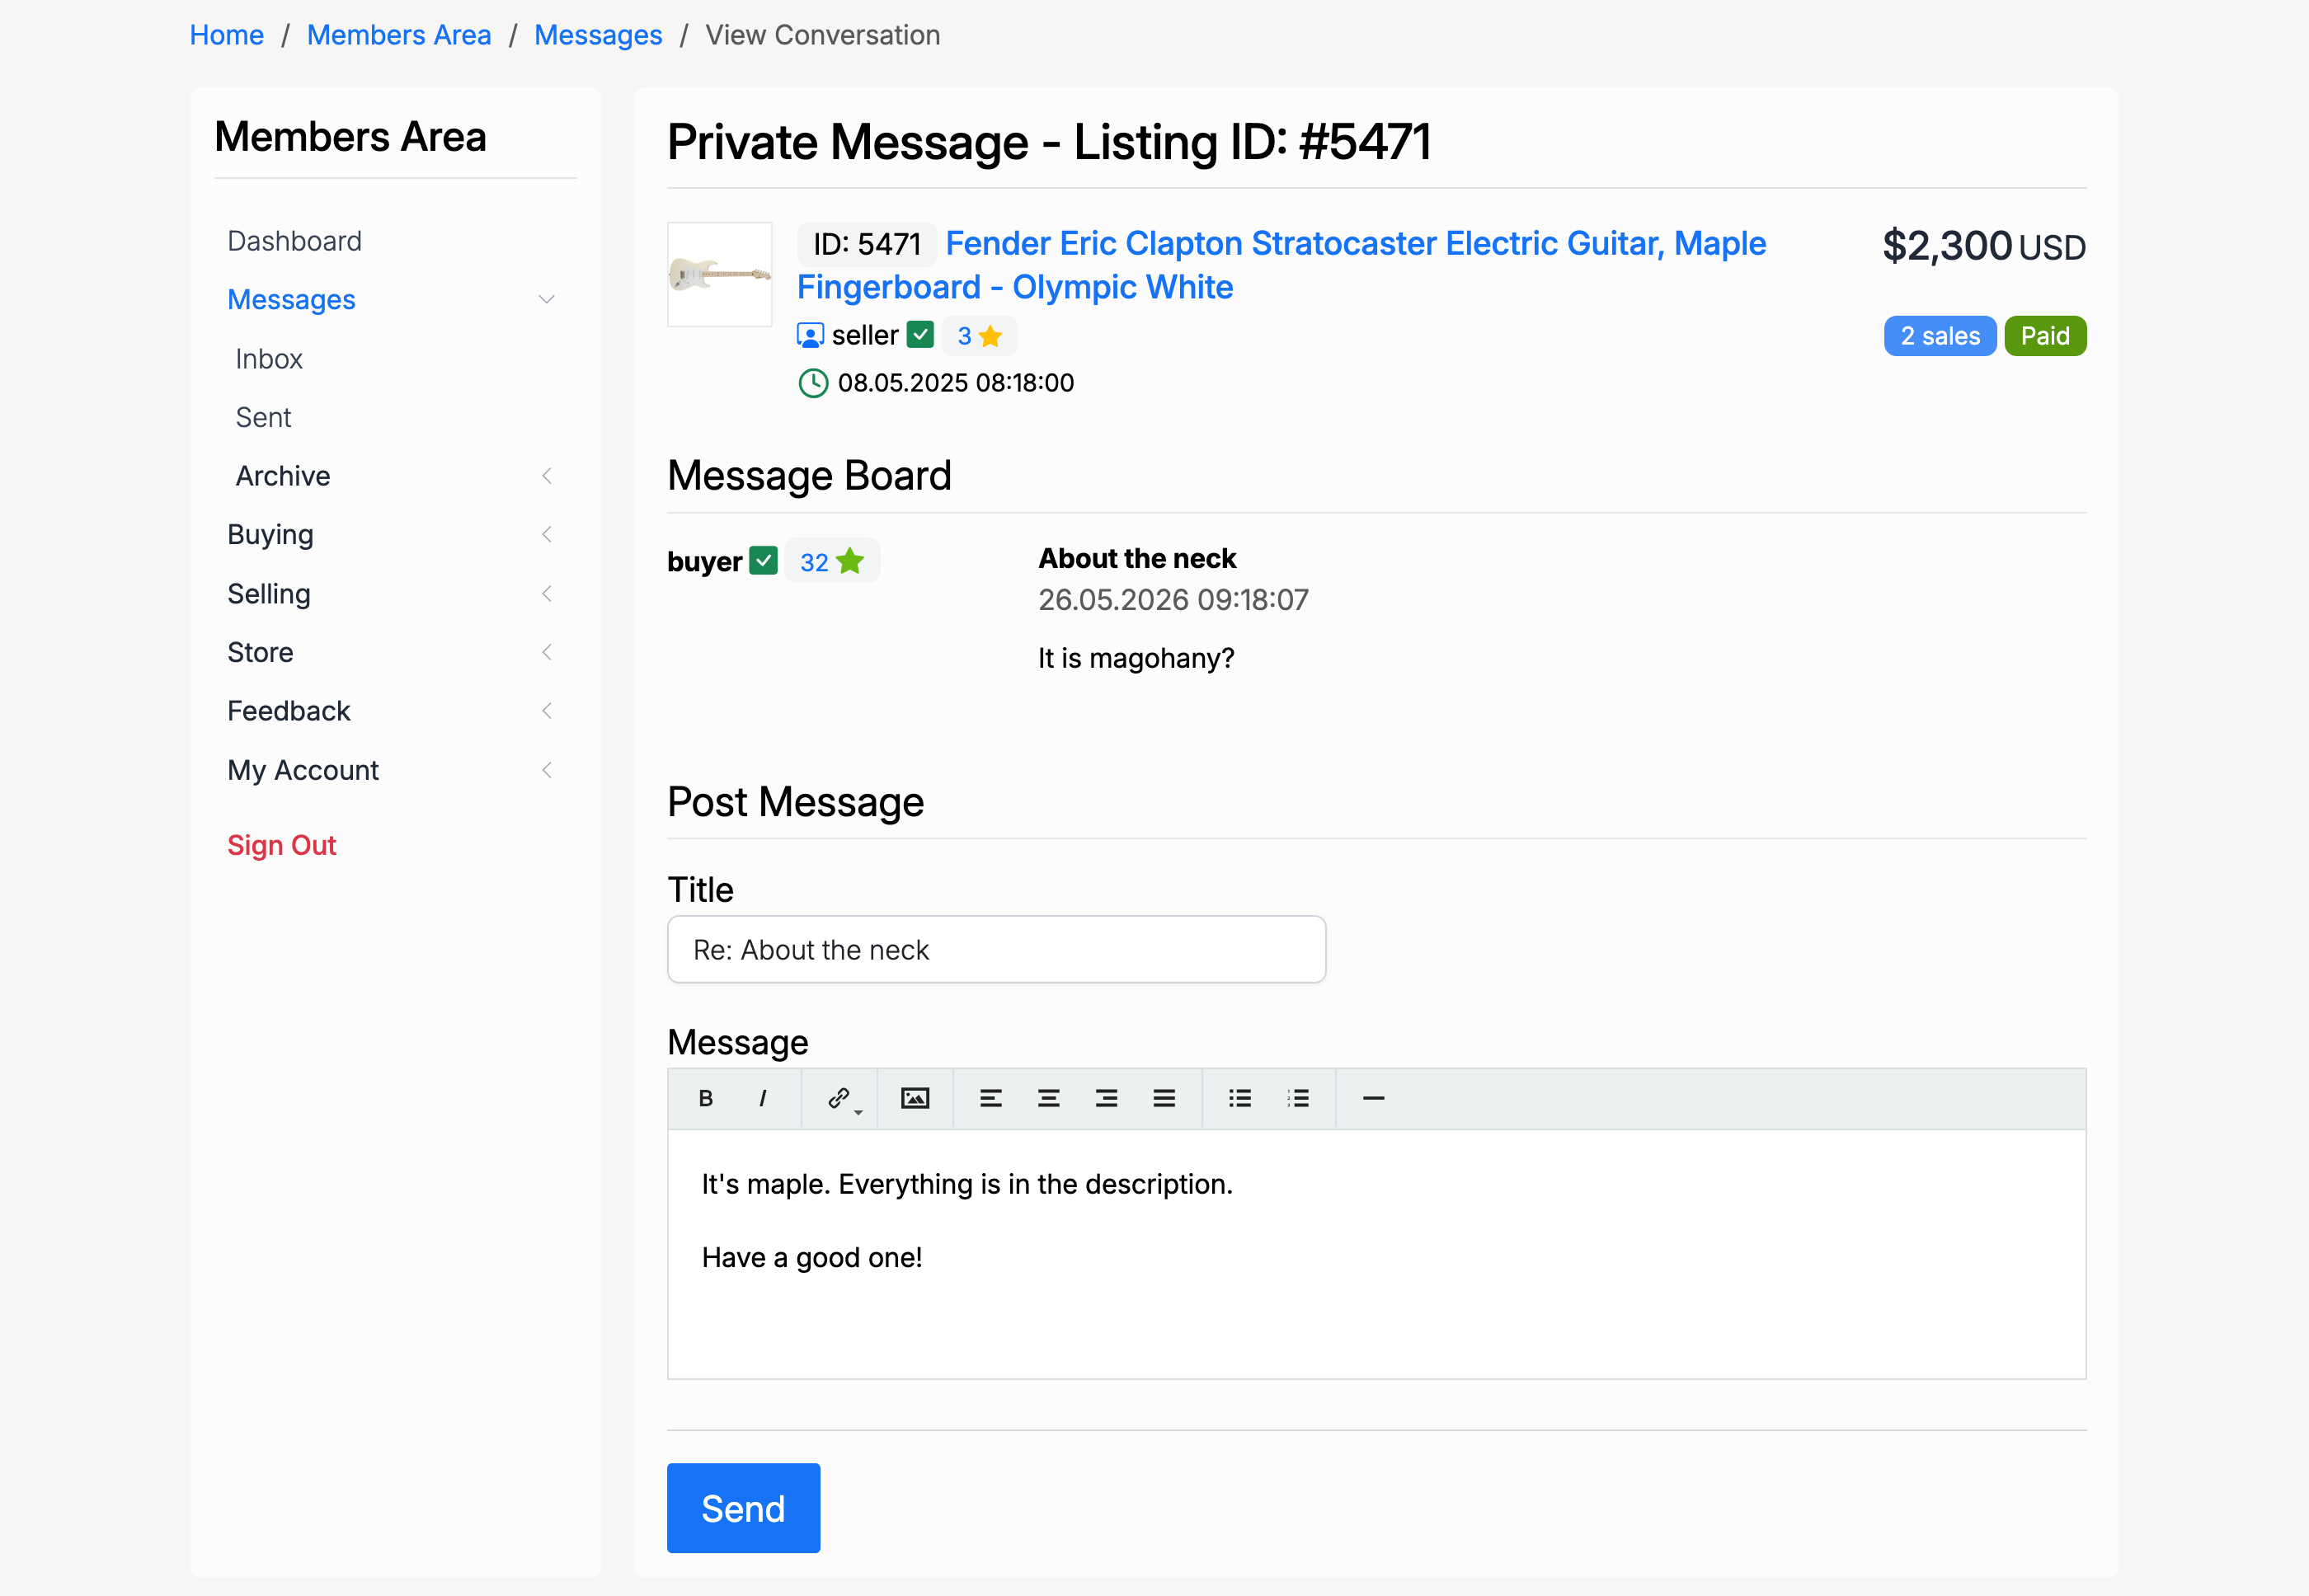Sign Out of the account
2309x1596 pixels.
point(281,846)
